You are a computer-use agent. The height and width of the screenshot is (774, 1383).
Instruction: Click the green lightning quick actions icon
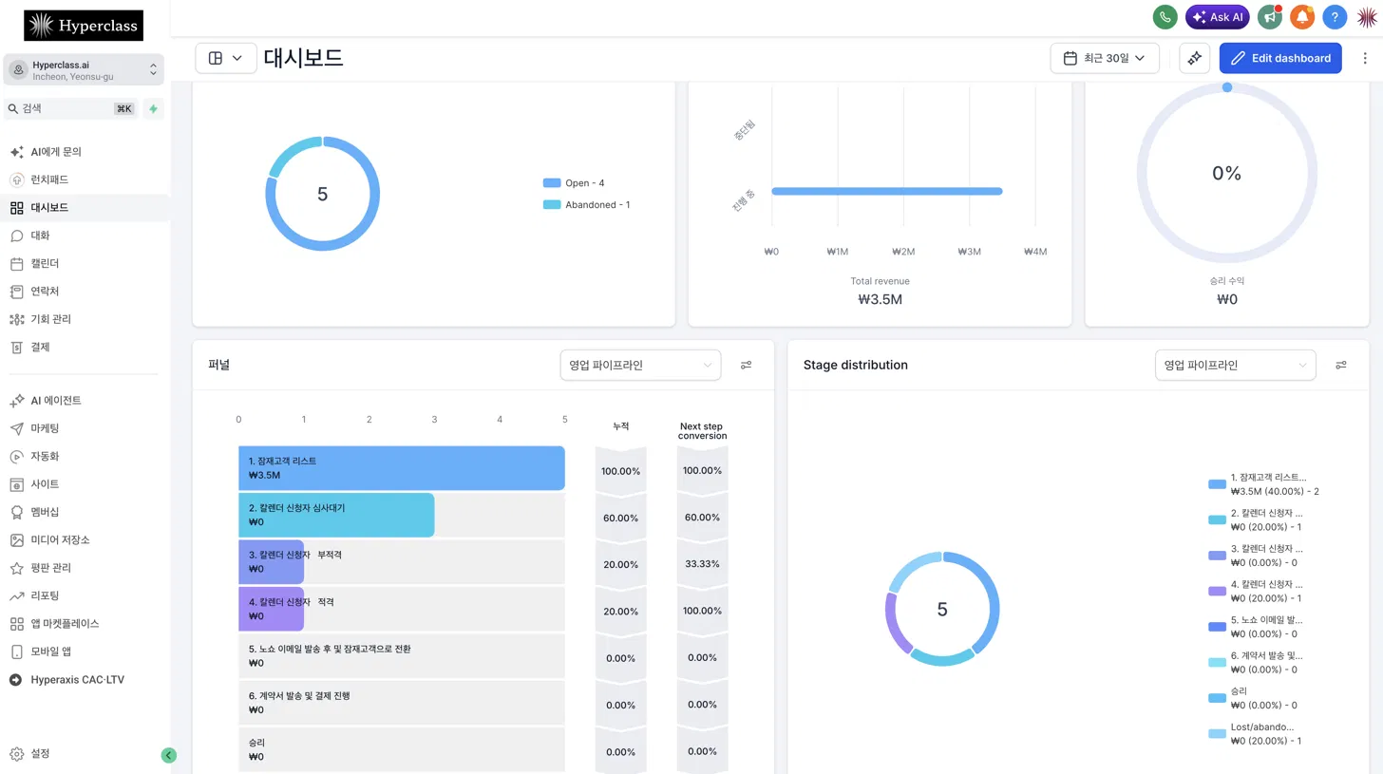pos(153,109)
